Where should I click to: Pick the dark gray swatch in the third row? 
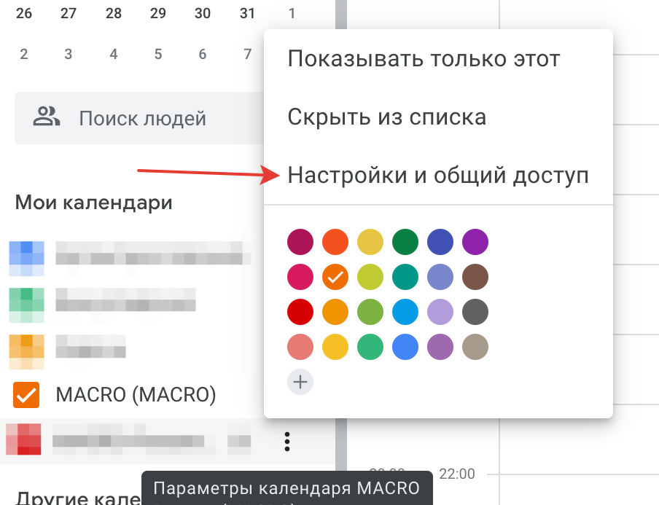pyautogui.click(x=475, y=313)
